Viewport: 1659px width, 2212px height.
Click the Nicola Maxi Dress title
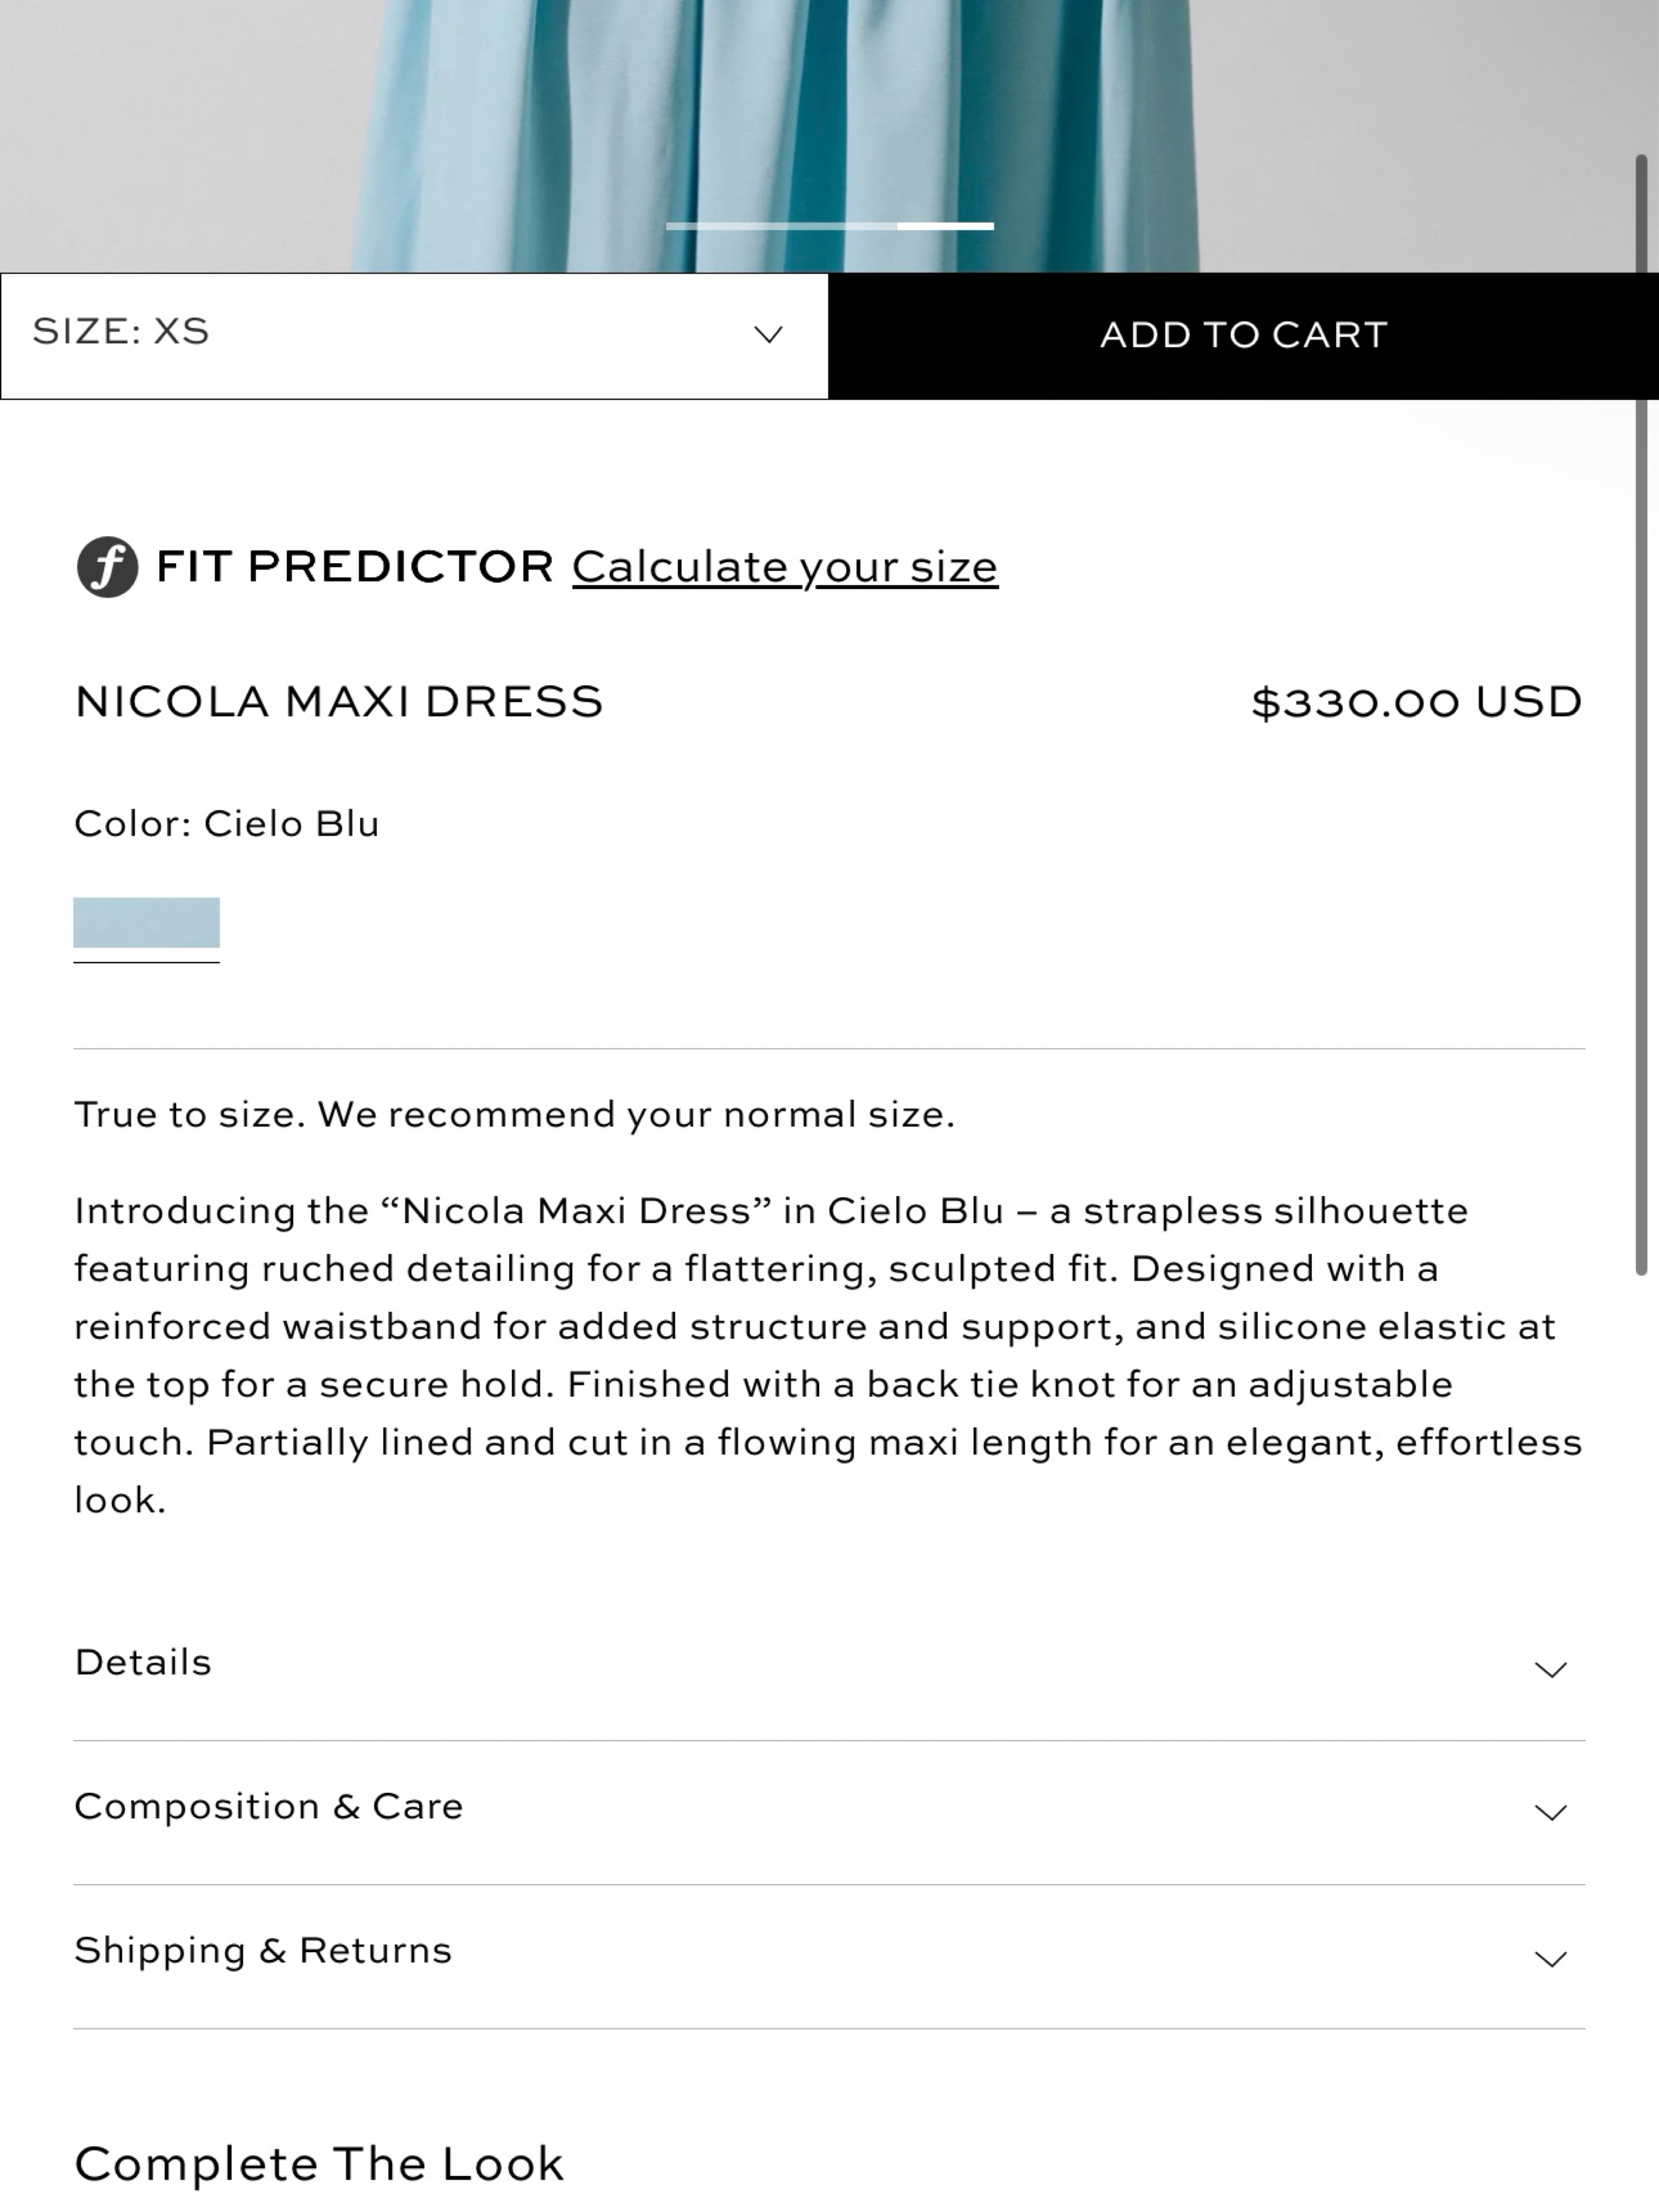339,702
